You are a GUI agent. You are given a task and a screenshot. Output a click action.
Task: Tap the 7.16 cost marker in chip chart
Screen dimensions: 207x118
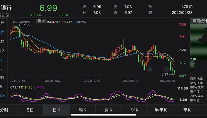193,59
